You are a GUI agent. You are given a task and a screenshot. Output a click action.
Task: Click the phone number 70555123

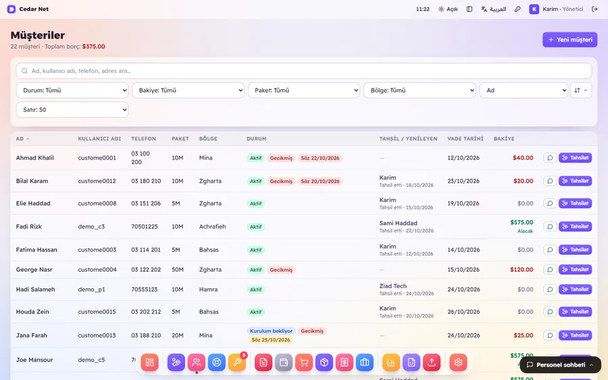coord(145,289)
